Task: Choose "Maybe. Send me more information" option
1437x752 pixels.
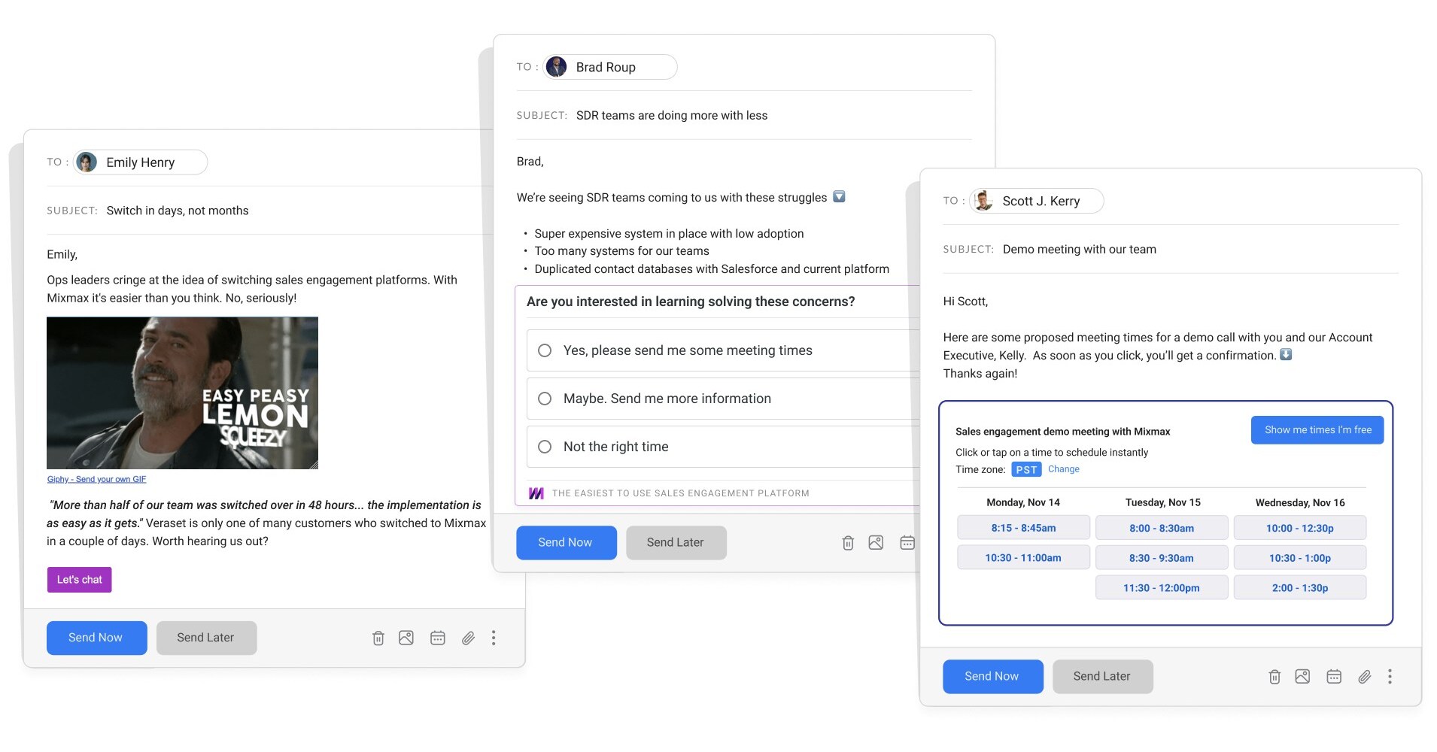Action: click(545, 399)
